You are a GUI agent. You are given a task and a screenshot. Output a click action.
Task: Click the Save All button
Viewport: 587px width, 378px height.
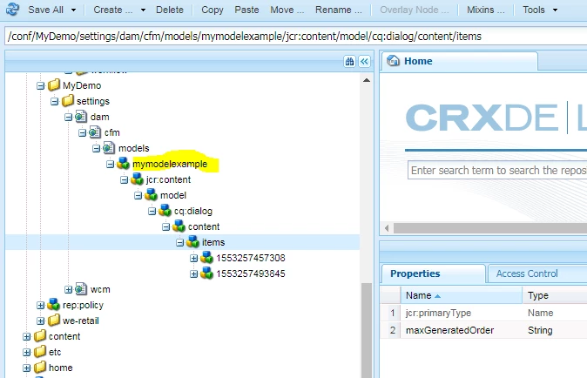45,10
